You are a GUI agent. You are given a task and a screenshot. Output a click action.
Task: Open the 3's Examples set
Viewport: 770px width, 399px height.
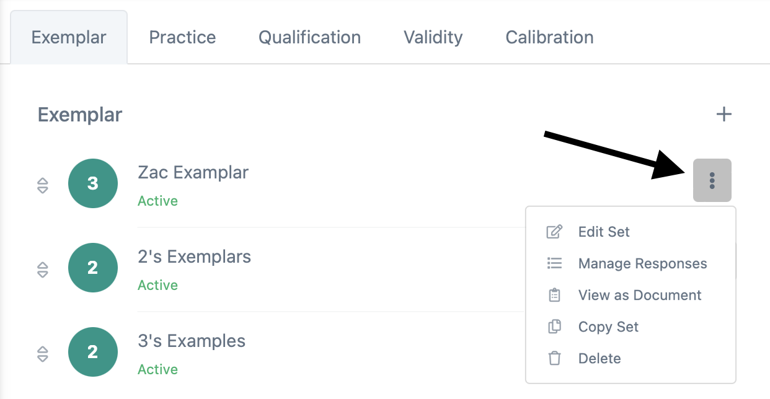click(x=192, y=341)
